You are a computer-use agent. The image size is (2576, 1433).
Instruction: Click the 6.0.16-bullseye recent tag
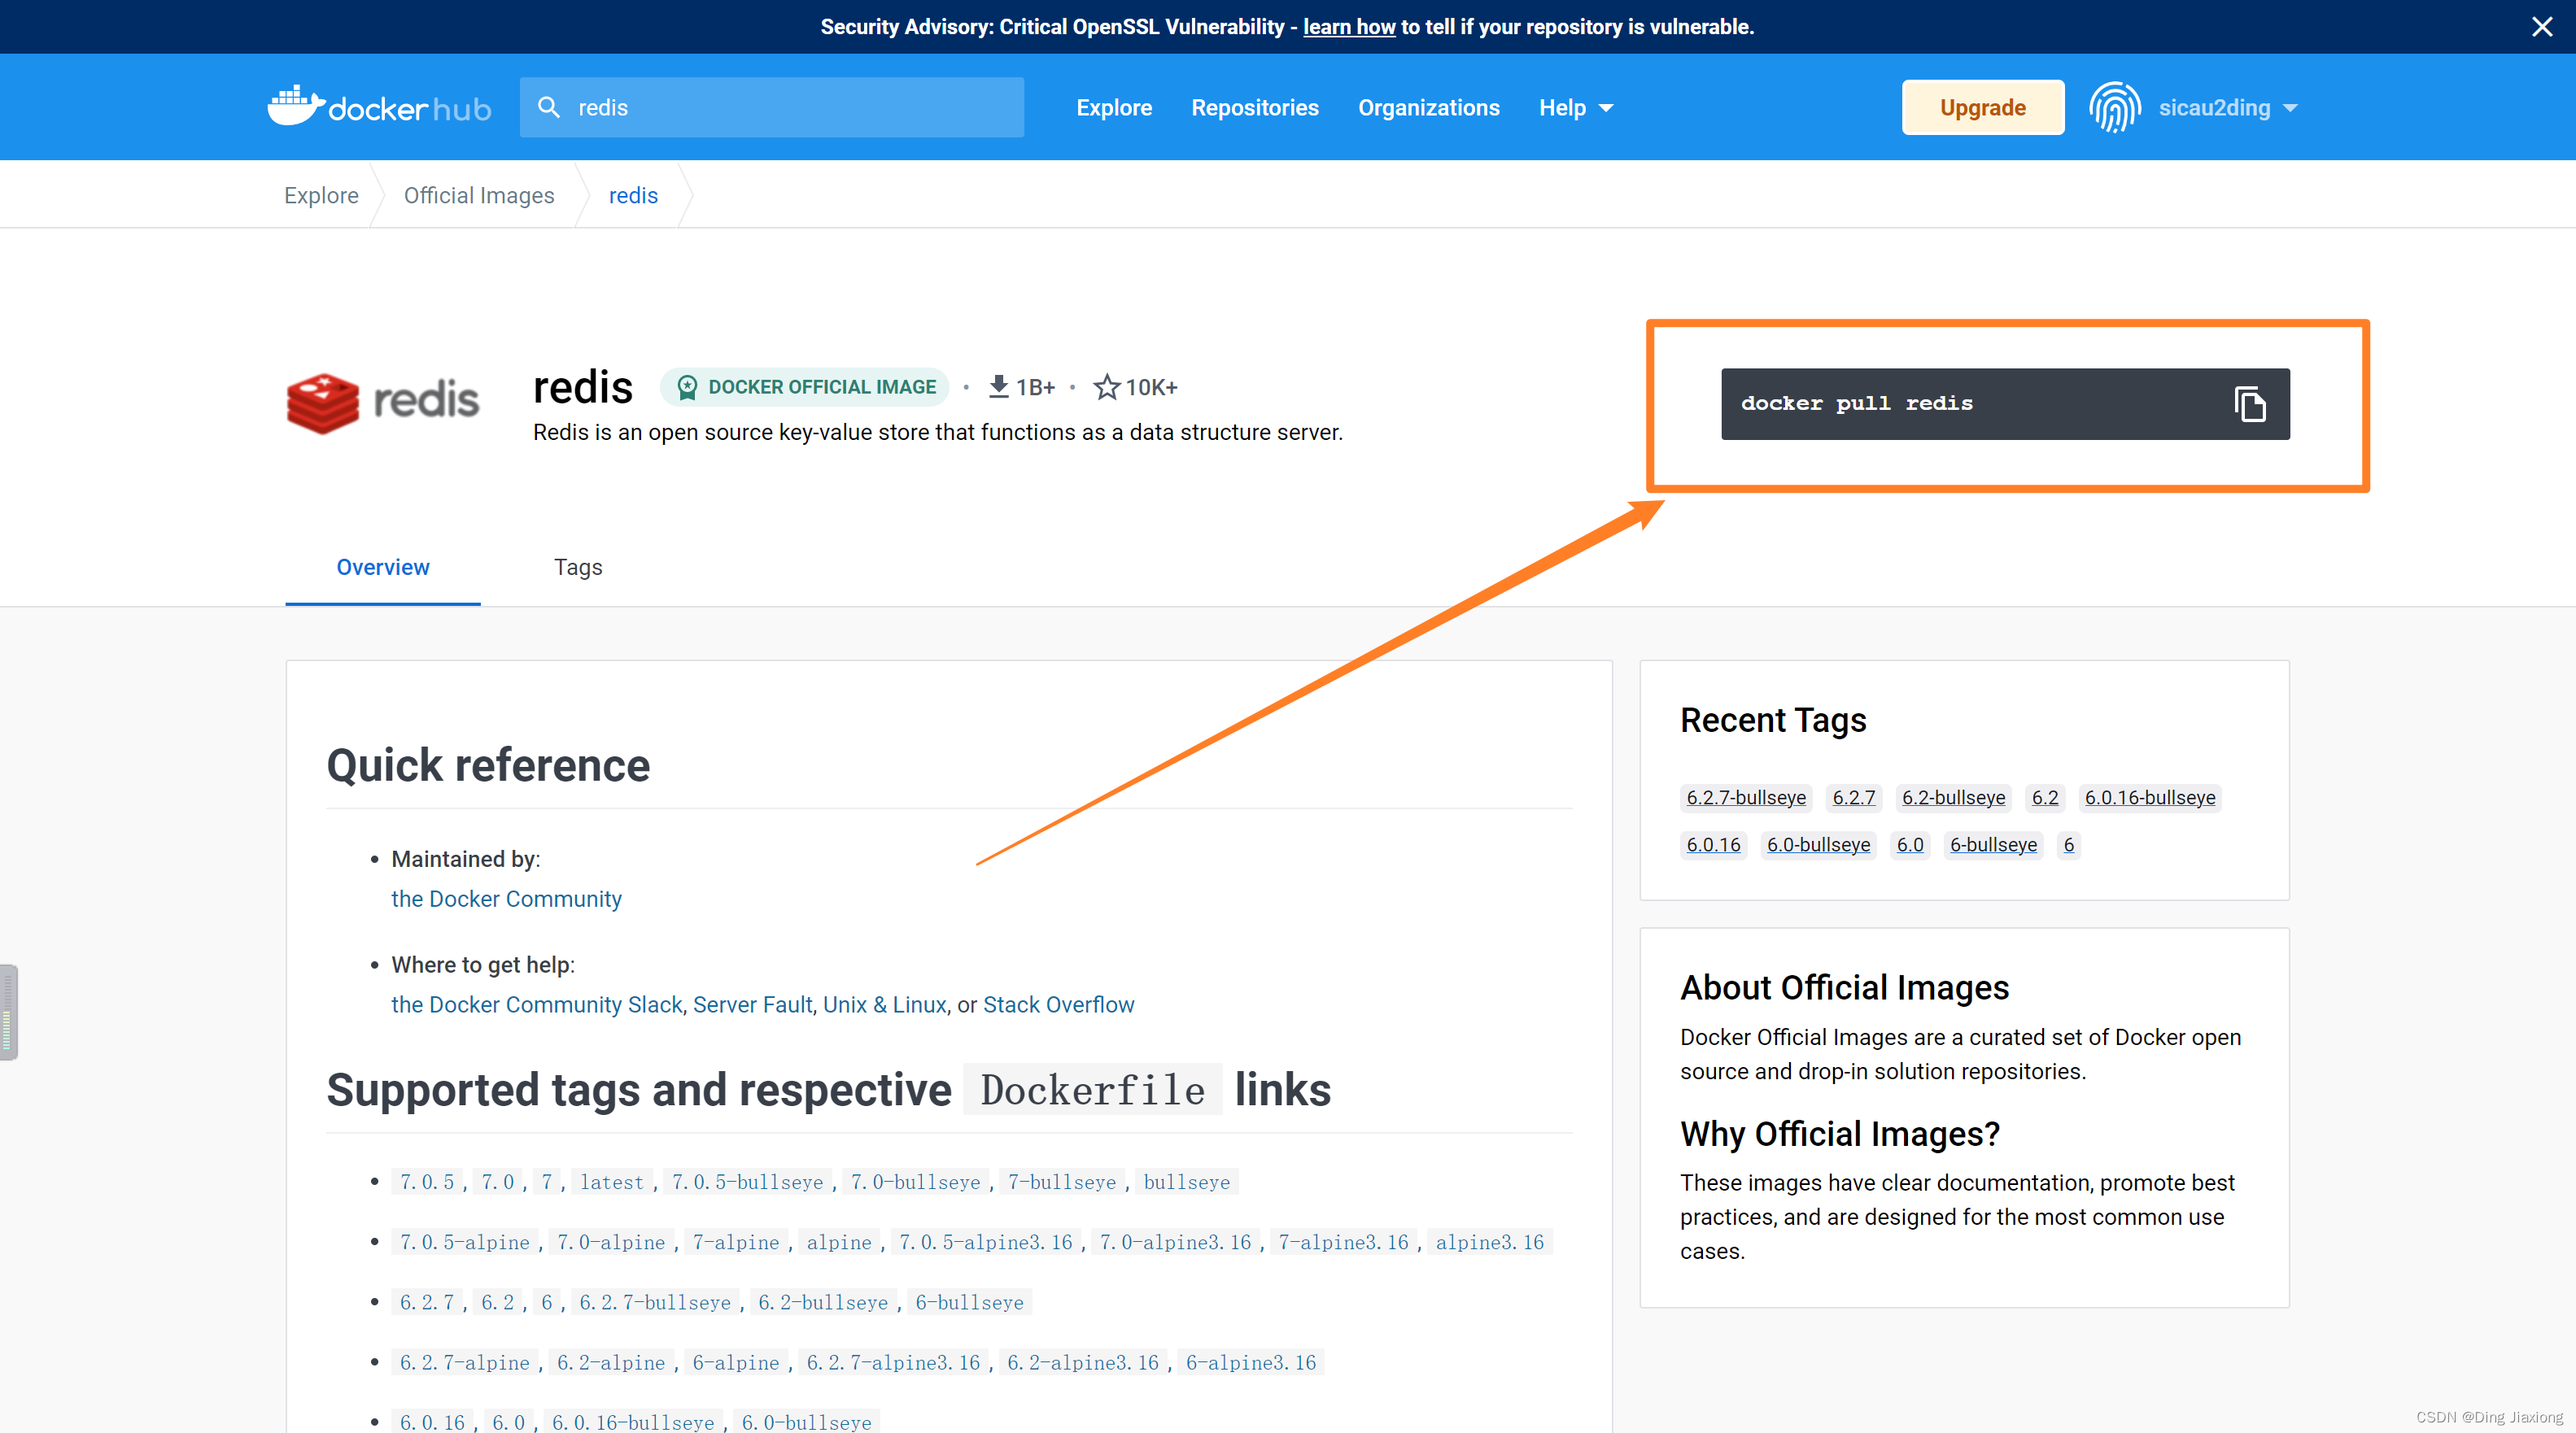(x=2149, y=798)
